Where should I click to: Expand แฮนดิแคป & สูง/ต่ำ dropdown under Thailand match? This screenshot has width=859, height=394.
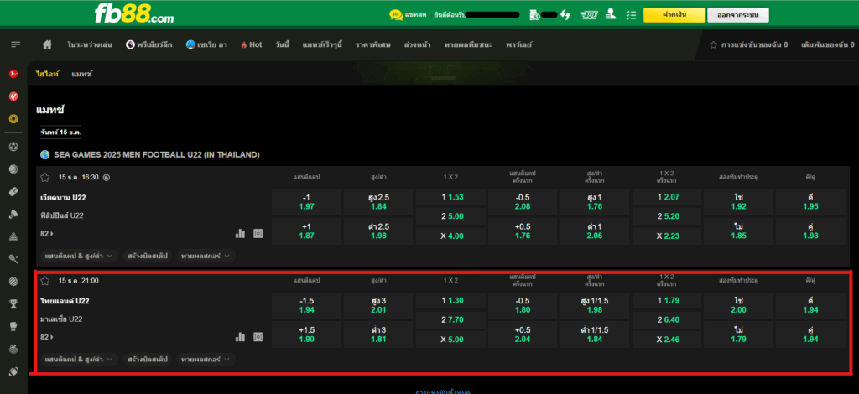(79, 360)
